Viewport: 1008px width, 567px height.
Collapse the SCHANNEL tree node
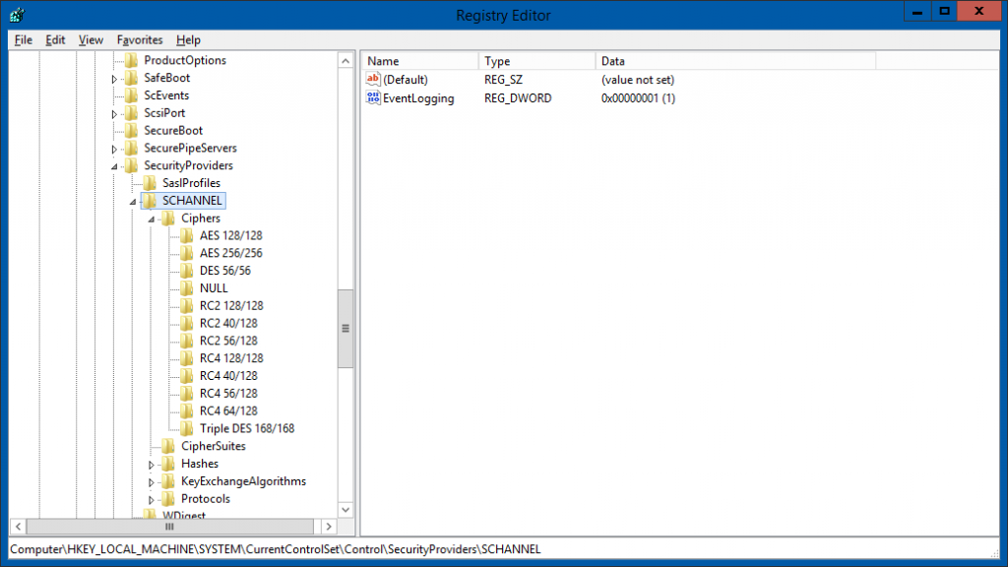point(131,200)
